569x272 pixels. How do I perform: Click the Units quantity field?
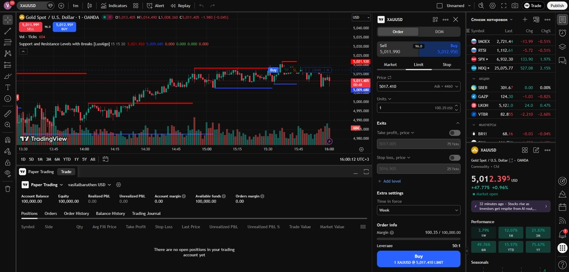click(x=418, y=108)
